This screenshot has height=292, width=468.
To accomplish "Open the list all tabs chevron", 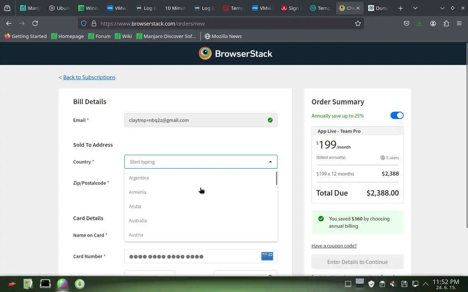I will [x=415, y=8].
